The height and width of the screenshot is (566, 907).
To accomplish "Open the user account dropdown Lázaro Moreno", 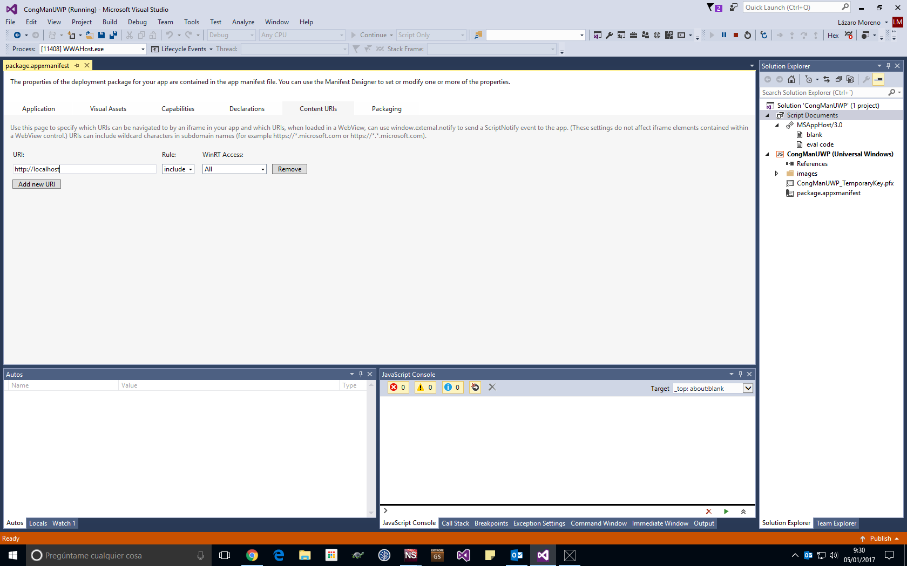I will coord(863,23).
